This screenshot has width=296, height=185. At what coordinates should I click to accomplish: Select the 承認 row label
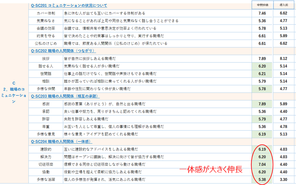tap(46, 111)
